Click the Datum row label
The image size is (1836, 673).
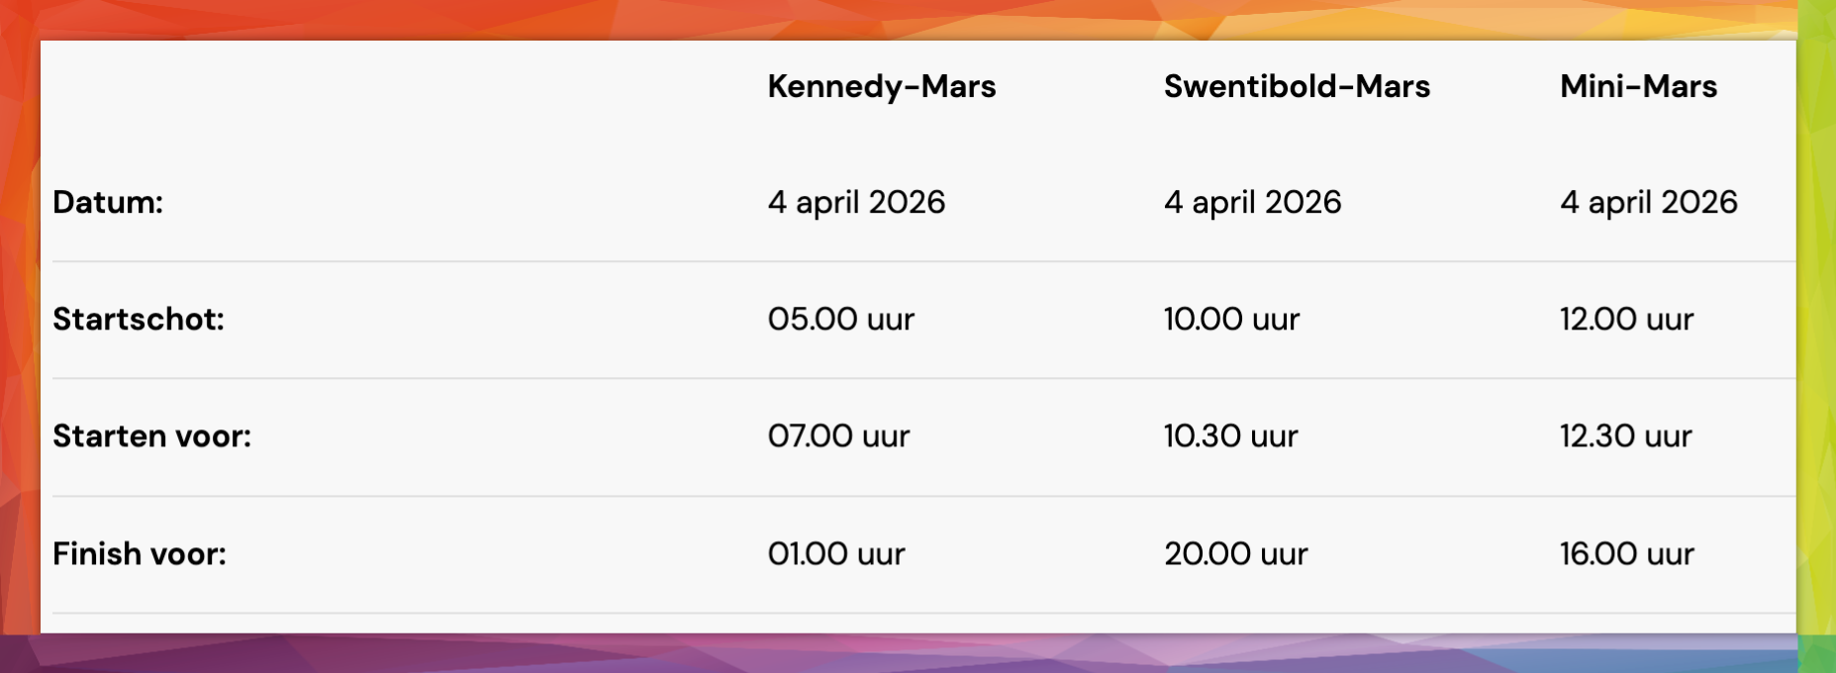(108, 202)
